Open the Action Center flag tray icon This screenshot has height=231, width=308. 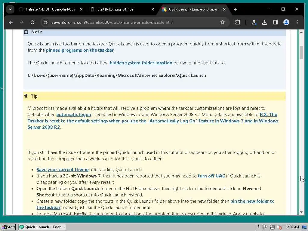pyautogui.click(x=265, y=227)
